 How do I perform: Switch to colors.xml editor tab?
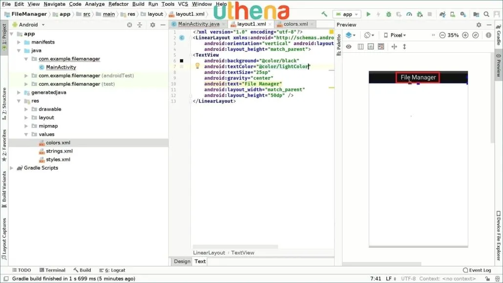pos(295,24)
